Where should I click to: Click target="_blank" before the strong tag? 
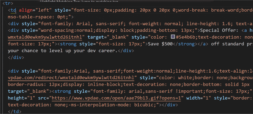[28, 91]
